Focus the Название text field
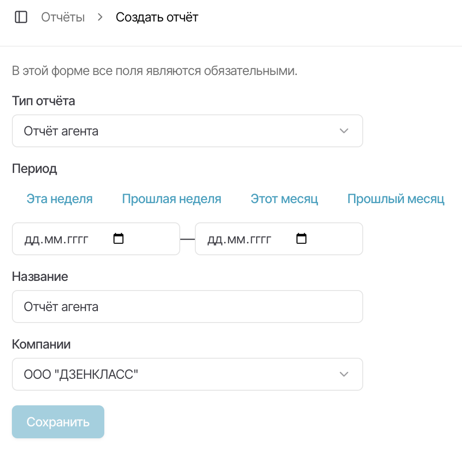462x452 pixels. [187, 307]
